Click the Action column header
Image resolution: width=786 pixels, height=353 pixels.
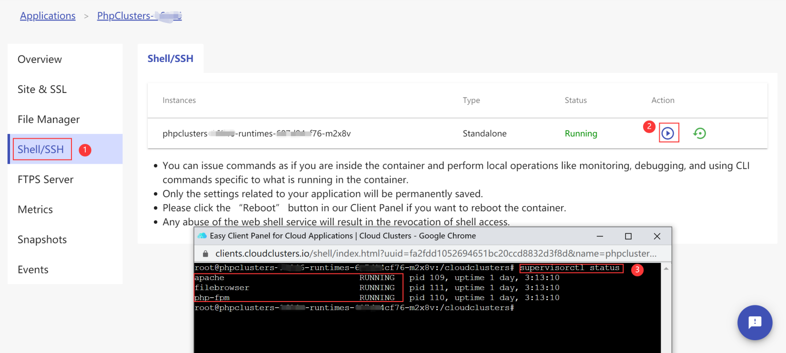click(x=663, y=100)
